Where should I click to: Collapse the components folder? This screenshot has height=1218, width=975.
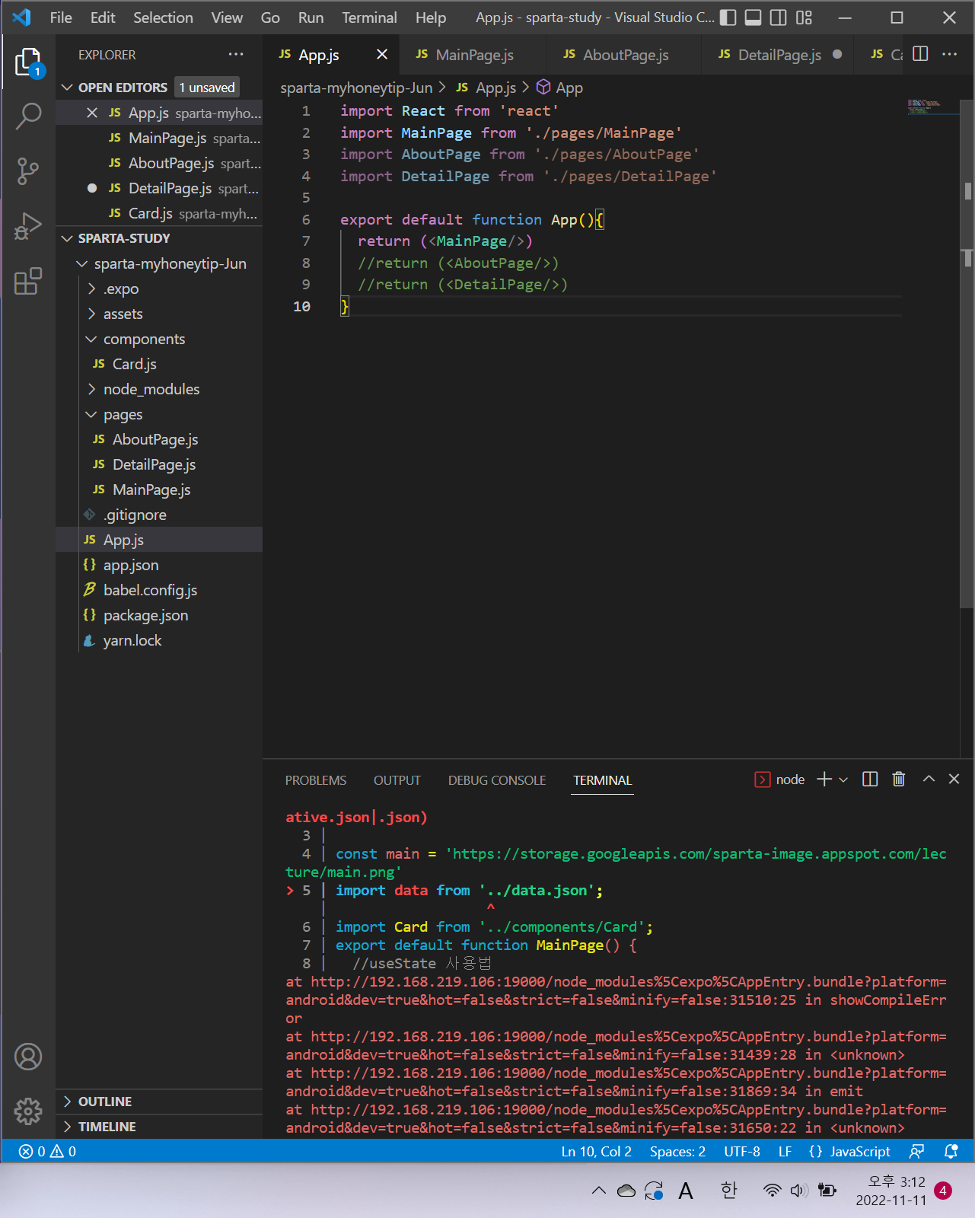point(92,339)
